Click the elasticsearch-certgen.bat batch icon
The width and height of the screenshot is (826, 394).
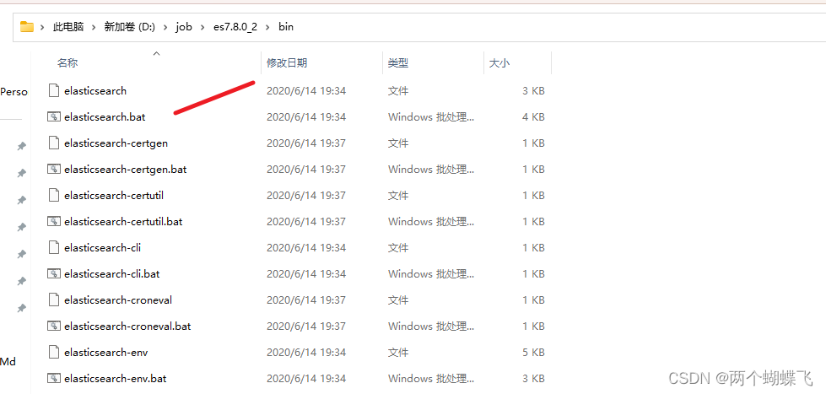[53, 169]
